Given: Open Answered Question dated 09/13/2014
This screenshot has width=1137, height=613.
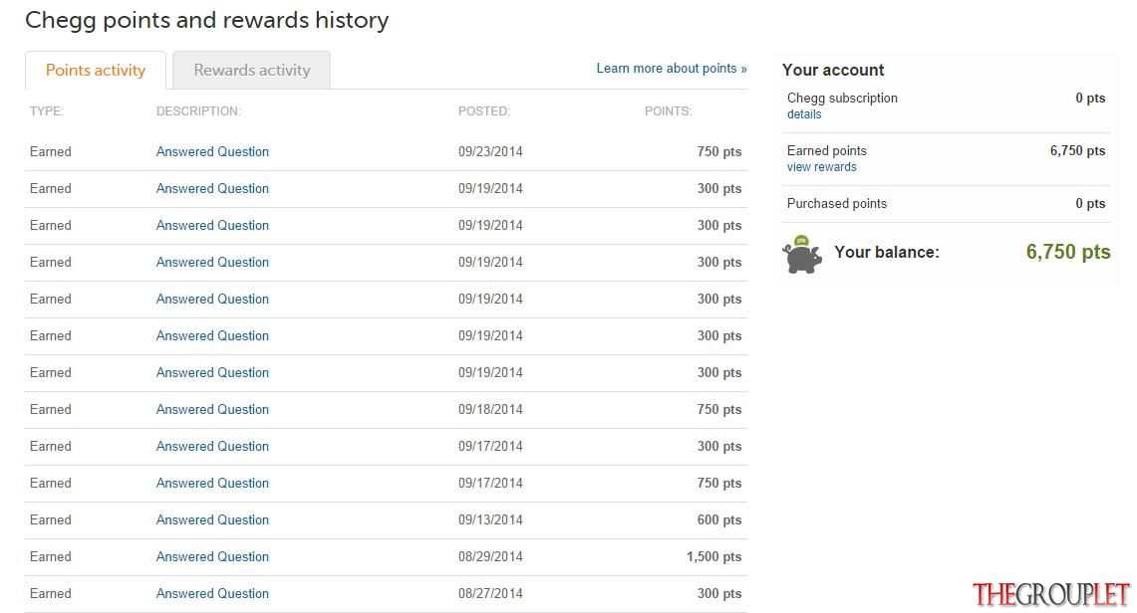Looking at the screenshot, I should (x=212, y=519).
